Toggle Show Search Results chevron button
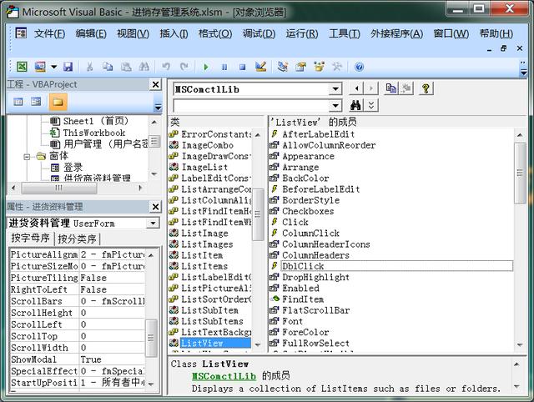 tap(371, 105)
